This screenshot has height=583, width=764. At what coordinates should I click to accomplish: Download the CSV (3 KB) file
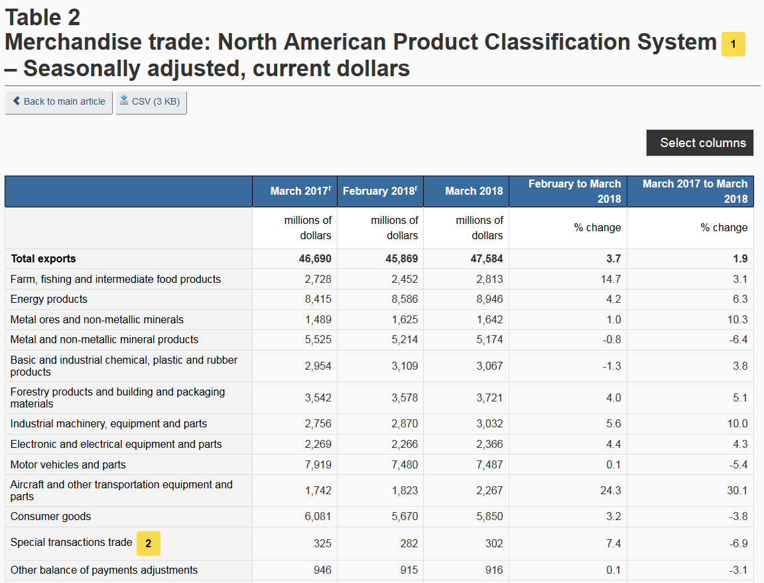pyautogui.click(x=151, y=102)
